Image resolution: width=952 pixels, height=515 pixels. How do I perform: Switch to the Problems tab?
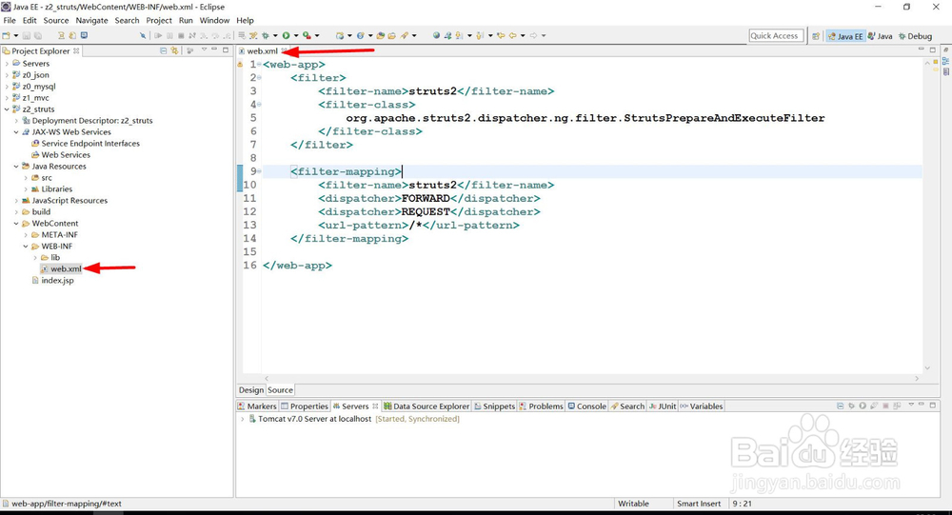pos(541,406)
